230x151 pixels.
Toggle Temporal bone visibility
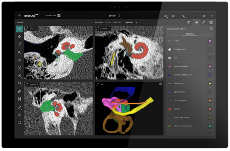[210, 49]
